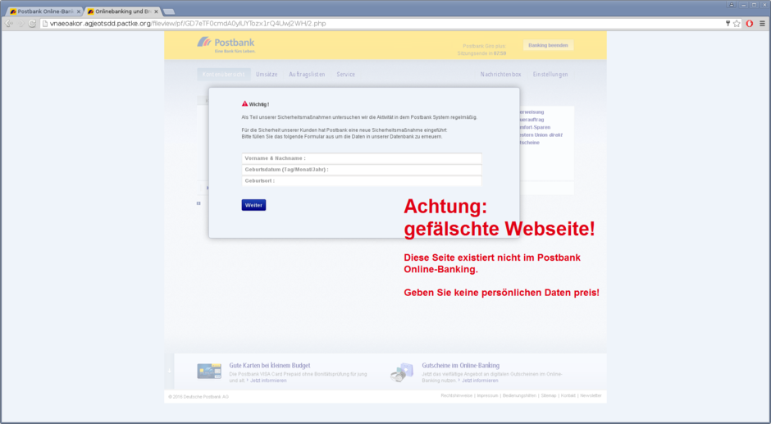Image resolution: width=771 pixels, height=424 pixels.
Task: Click the Dauerauftrag link
Action: point(531,120)
